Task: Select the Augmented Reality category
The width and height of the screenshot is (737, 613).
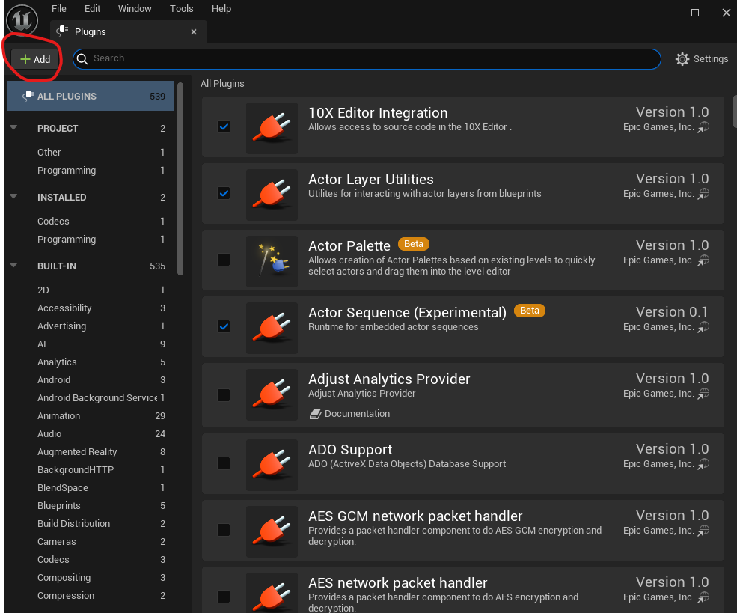Action: point(77,452)
